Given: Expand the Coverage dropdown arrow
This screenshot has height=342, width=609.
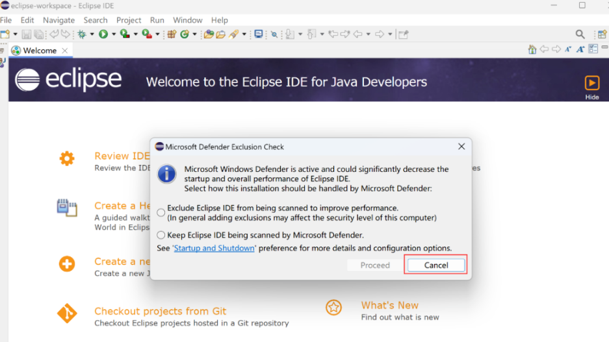Looking at the screenshot, I should click(136, 34).
